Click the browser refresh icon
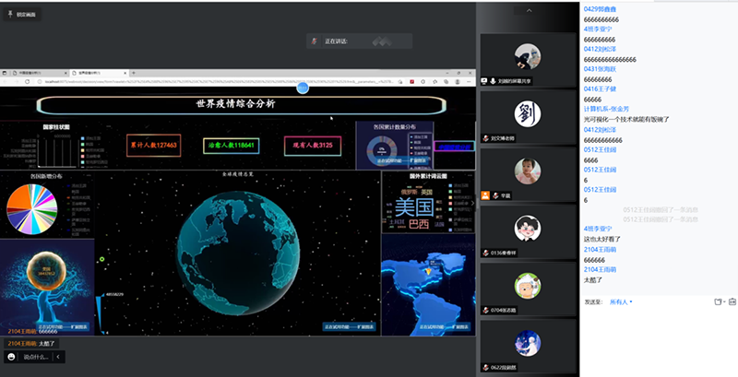 (x=27, y=81)
